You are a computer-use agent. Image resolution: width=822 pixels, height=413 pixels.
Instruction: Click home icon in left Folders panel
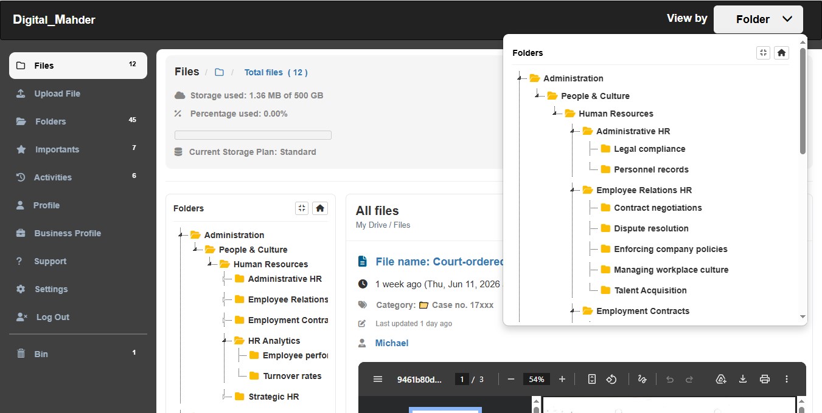320,208
